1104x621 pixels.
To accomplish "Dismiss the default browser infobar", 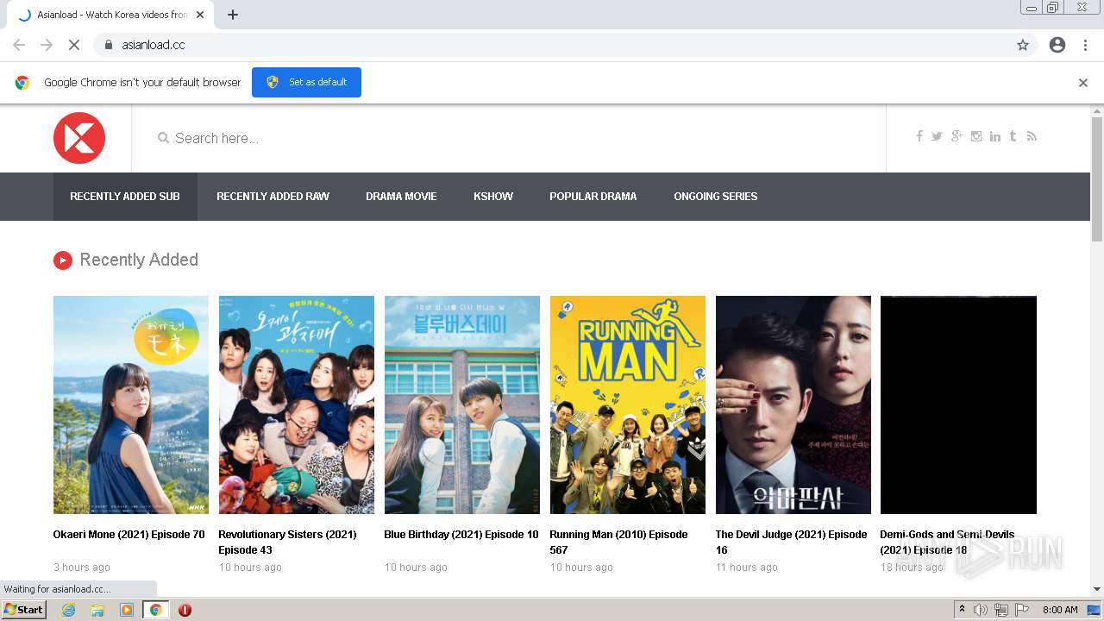I will coord(1083,83).
